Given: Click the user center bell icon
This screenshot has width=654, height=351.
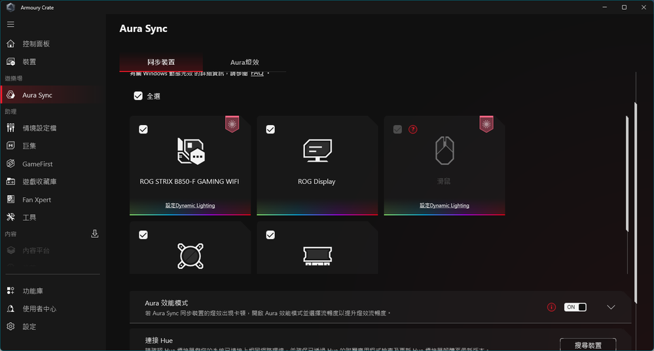Looking at the screenshot, I should [11, 309].
